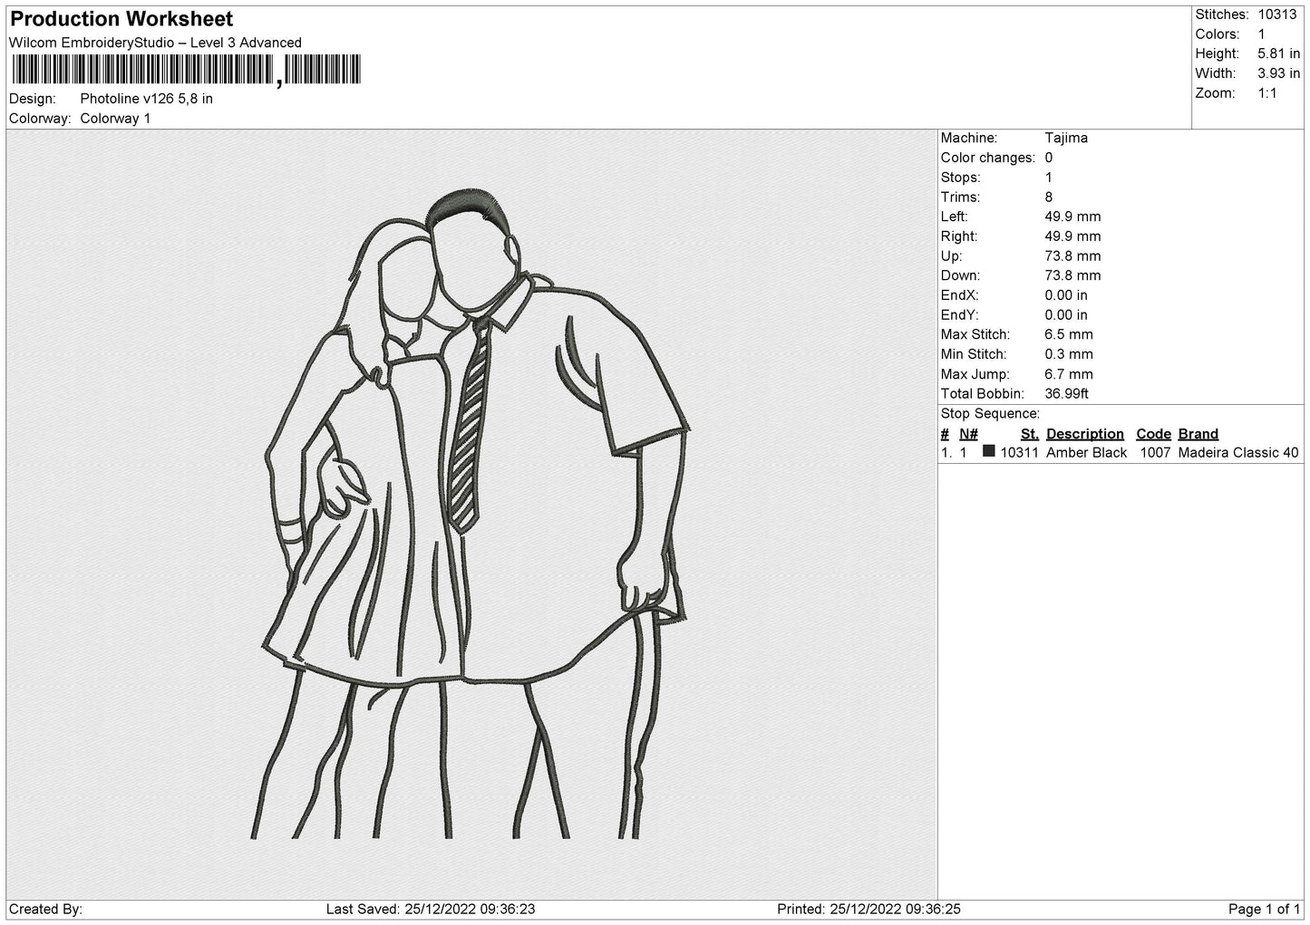Click the embroidery couple design preview
This screenshot has height=925, width=1310.
coord(470,514)
